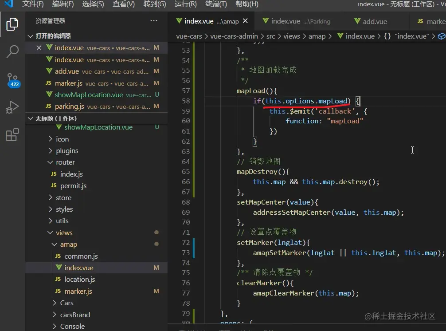Open the 查看(V) menu
The width and height of the screenshot is (446, 331).
pos(123,4)
